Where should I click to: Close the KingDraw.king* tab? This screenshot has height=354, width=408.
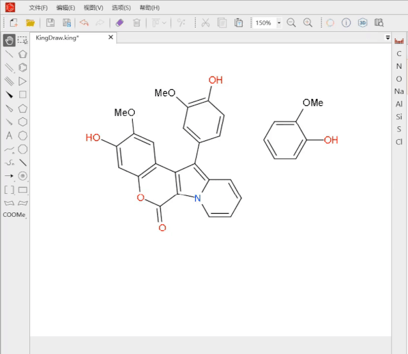110,38
